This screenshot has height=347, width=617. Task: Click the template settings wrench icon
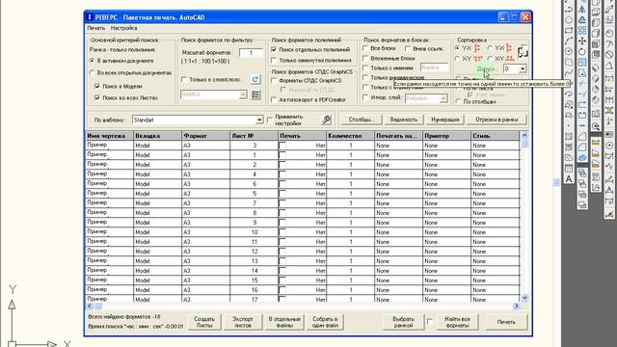tap(326, 120)
